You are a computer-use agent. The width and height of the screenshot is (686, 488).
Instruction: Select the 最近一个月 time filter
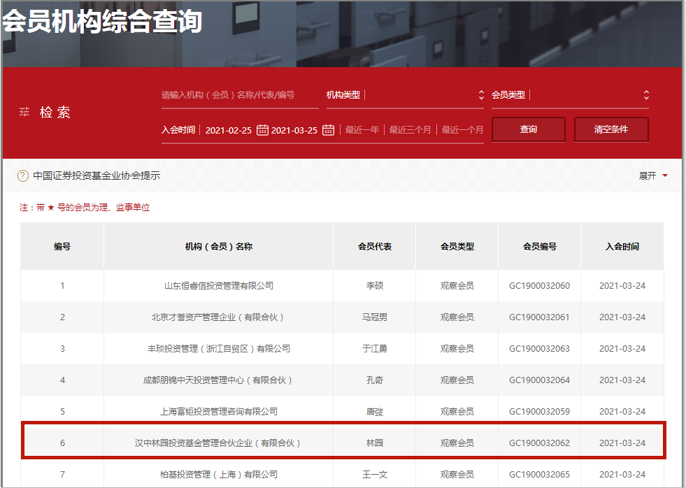461,129
